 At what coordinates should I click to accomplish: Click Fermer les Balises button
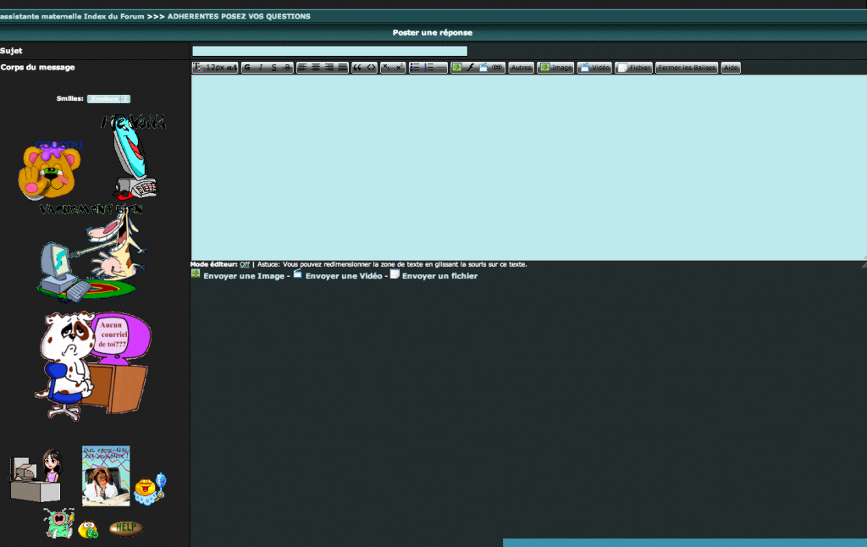pyautogui.click(x=687, y=68)
